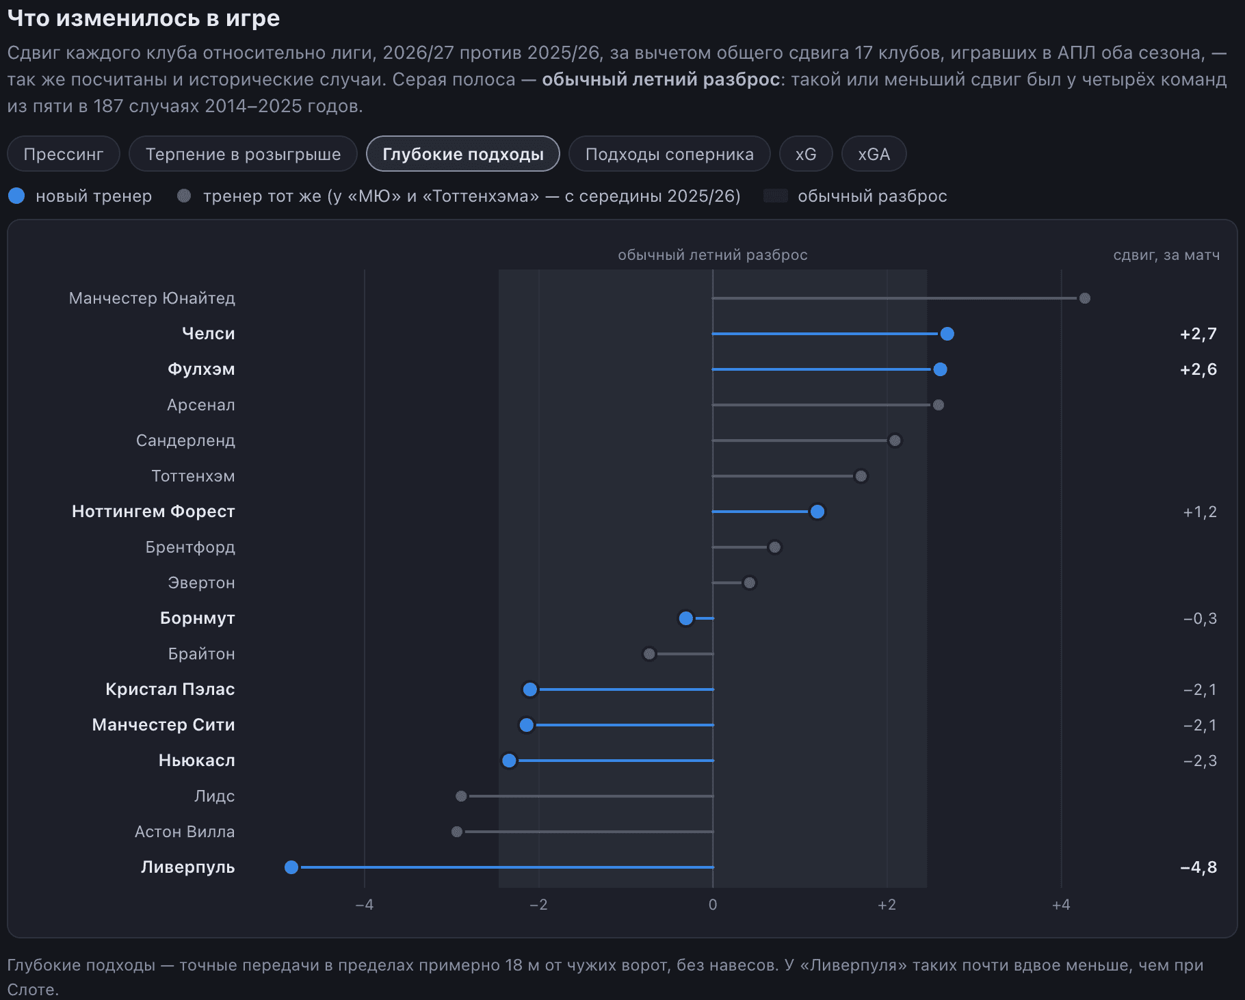The image size is (1245, 1000).
Task: Switch to the Прессинг tab
Action: pyautogui.click(x=64, y=154)
